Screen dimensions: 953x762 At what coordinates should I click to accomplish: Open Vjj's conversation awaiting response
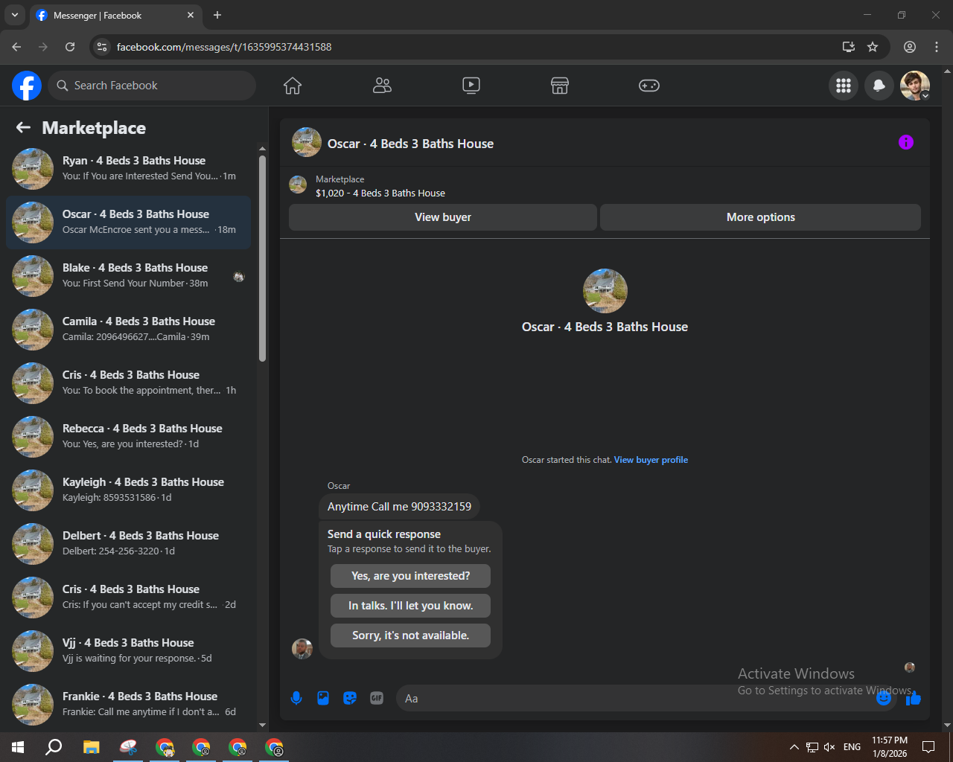coord(128,651)
